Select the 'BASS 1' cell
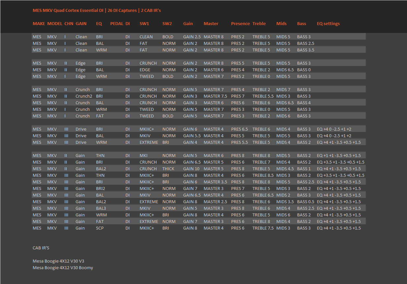This screenshot has width=407, height=284. click(x=304, y=169)
